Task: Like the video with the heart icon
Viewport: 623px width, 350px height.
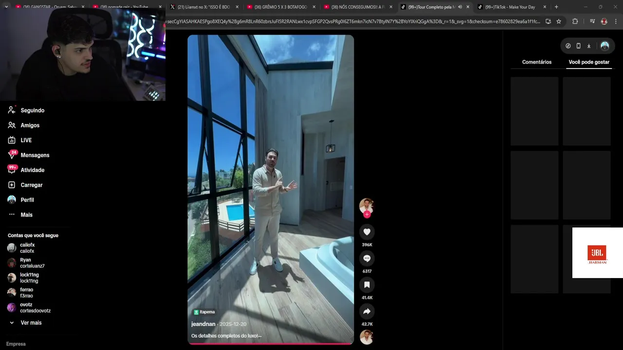Action: (x=366, y=232)
